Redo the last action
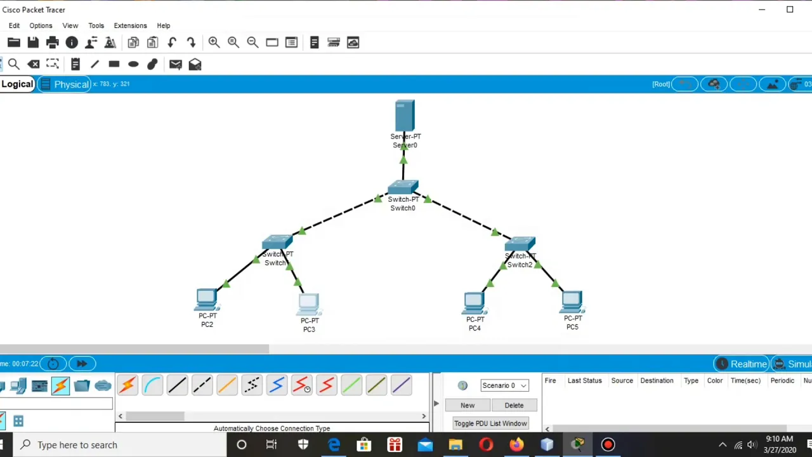The image size is (812, 457). pos(191,43)
